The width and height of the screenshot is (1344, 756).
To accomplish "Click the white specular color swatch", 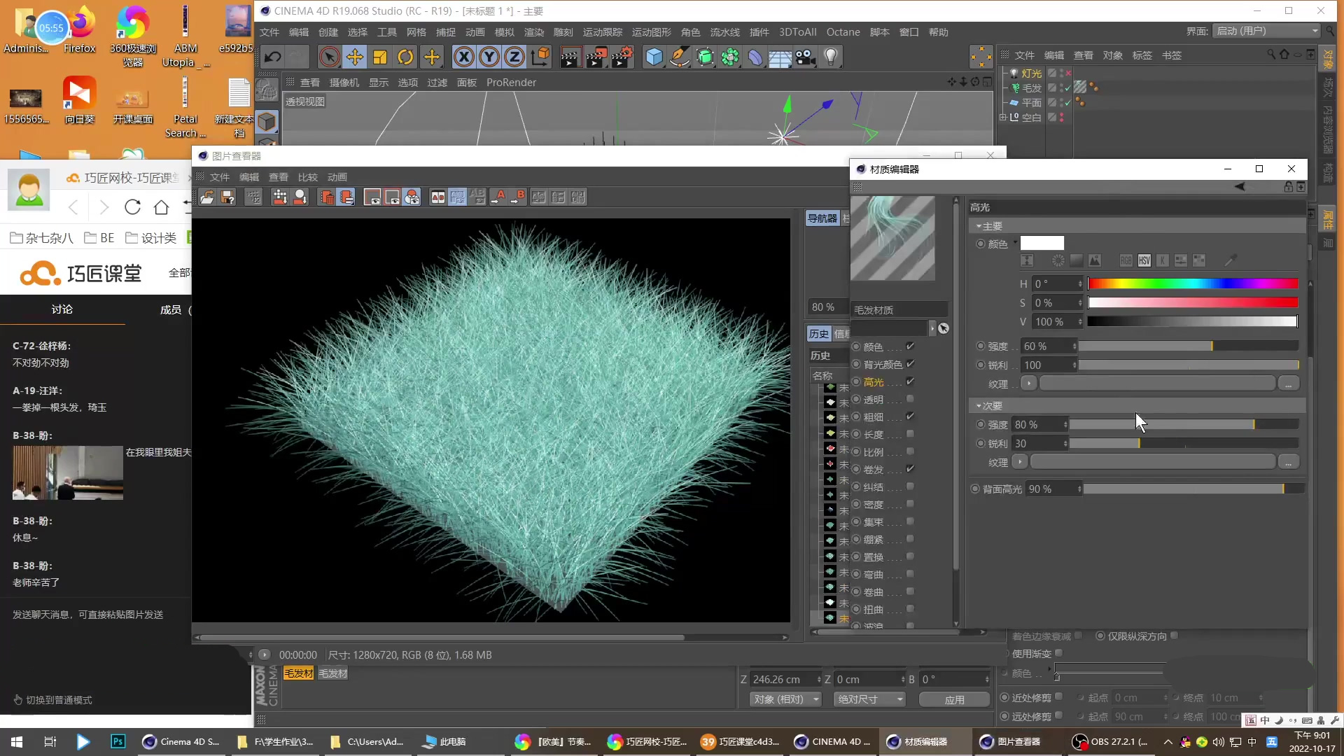I will coord(1042,243).
